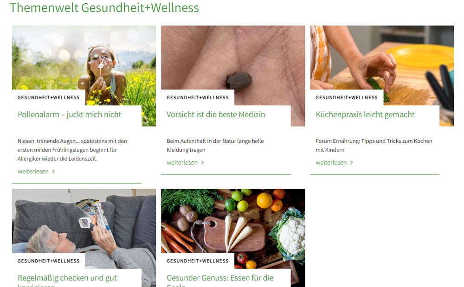Click chevron arrow after Vorsicht article weiterlesen
Image resolution: width=464 pixels, height=287 pixels.
203,163
